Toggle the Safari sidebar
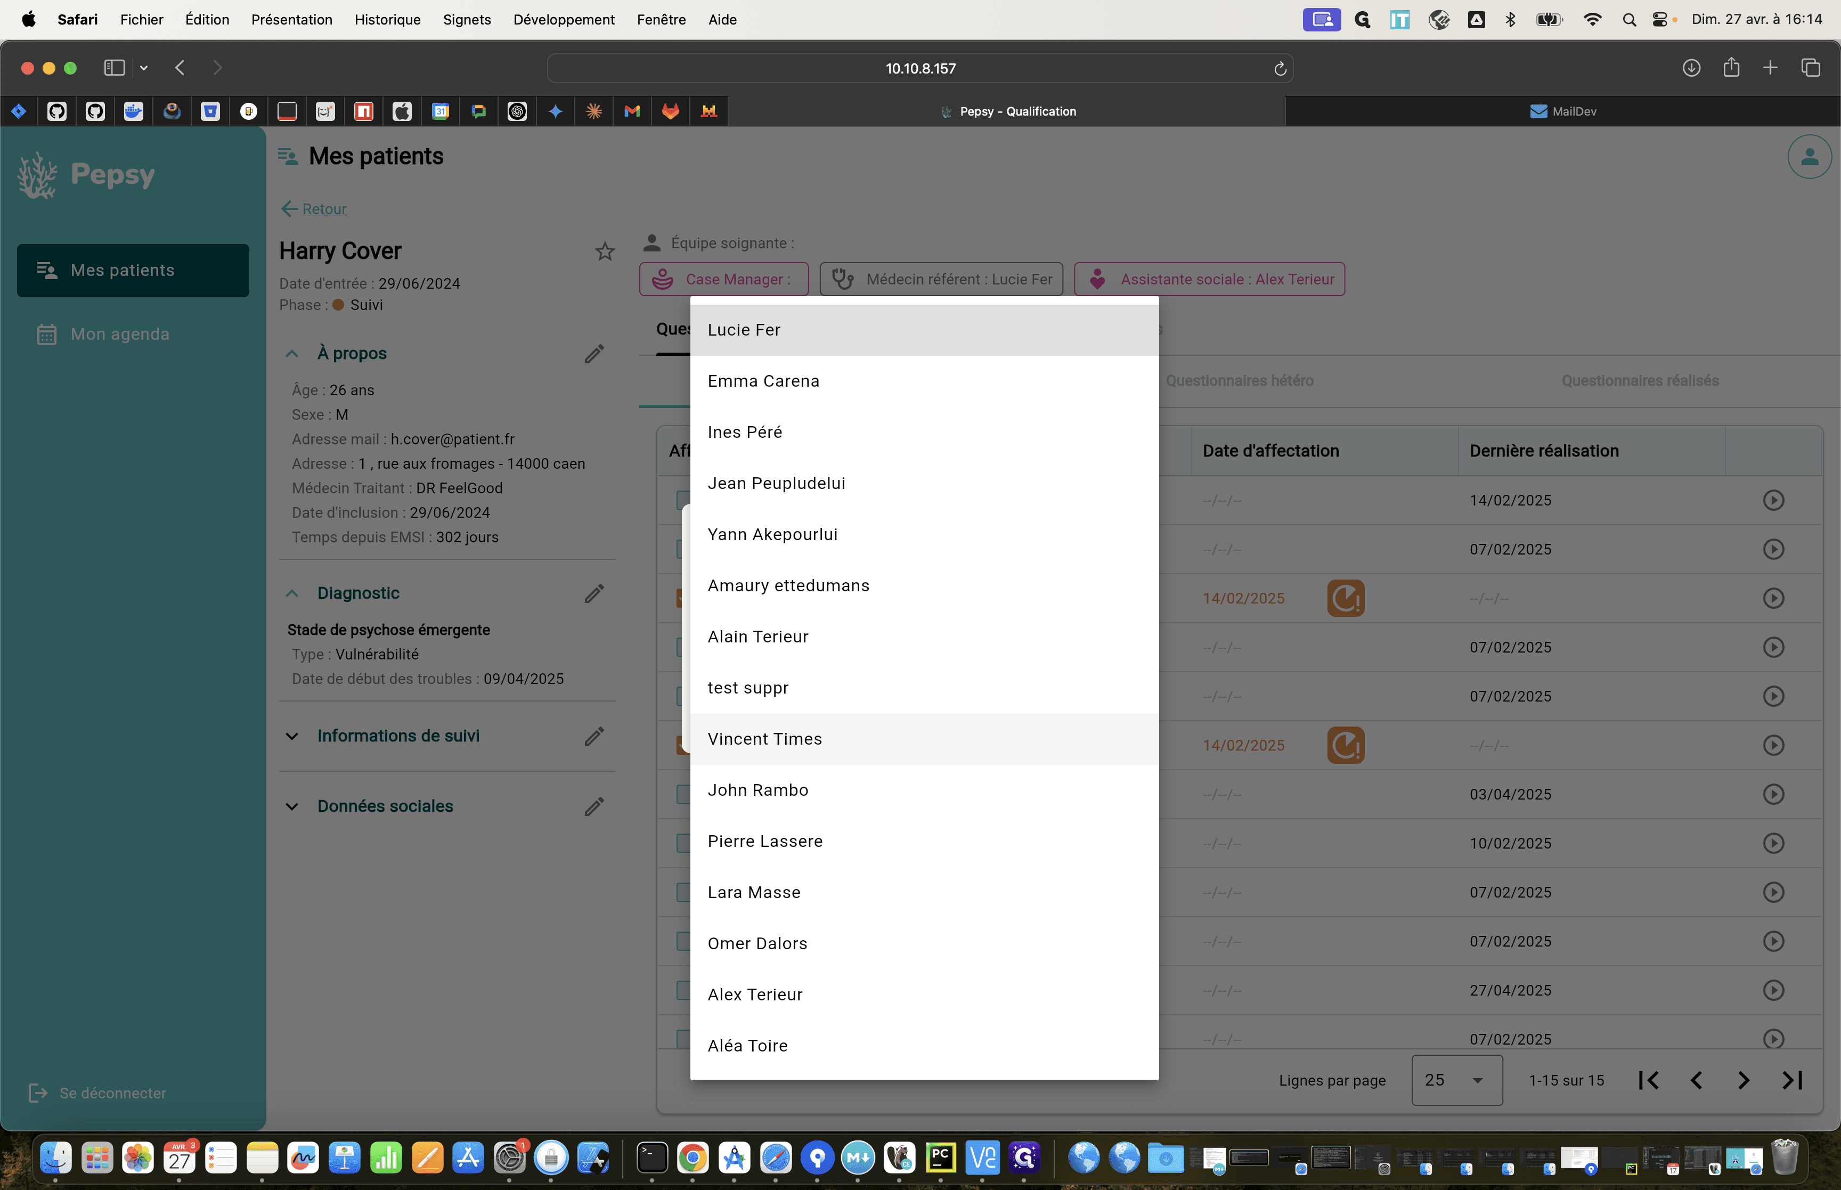This screenshot has height=1190, width=1841. [115, 68]
